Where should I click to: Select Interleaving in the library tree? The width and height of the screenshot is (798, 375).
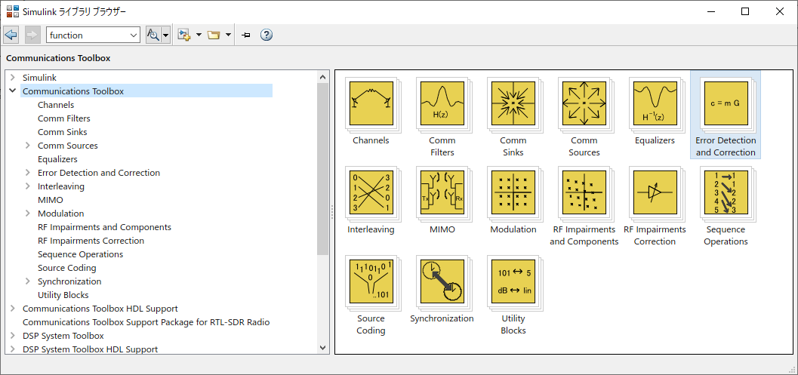coord(61,186)
